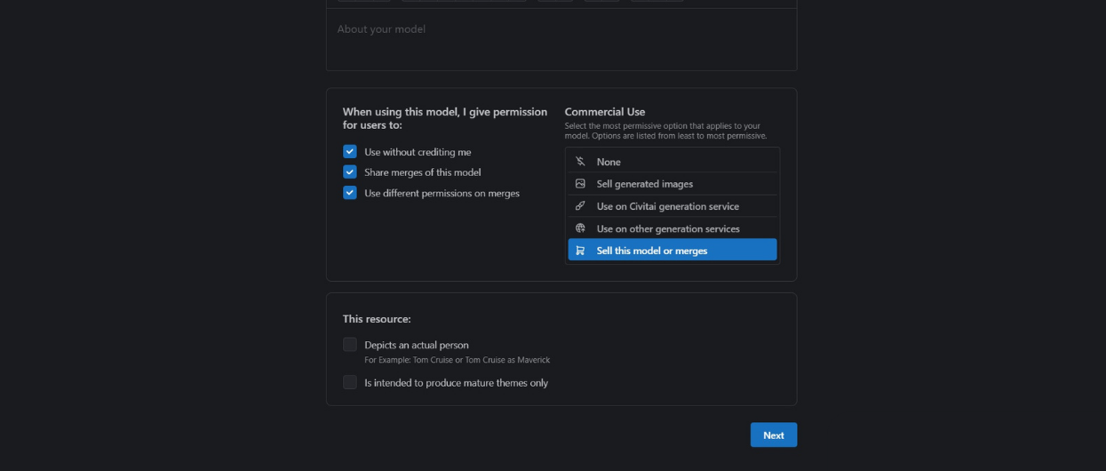Image resolution: width=1106 pixels, height=471 pixels.
Task: Click the shopping cart icon in highlighted option
Action: (580, 251)
